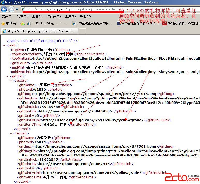Open the M4sk's Blog favorite link
The width and height of the screenshot is (200, 184).
click(47, 23)
